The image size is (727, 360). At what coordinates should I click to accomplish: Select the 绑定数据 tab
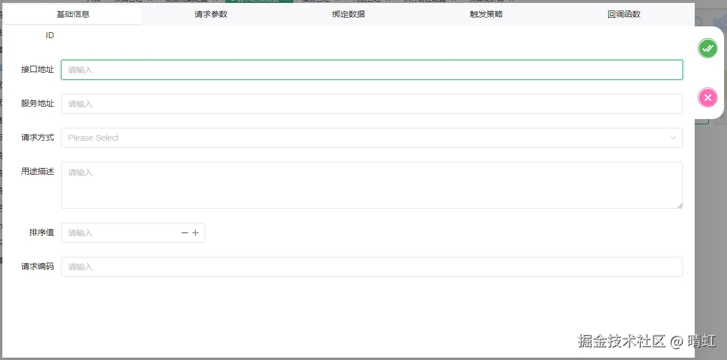[x=349, y=14]
